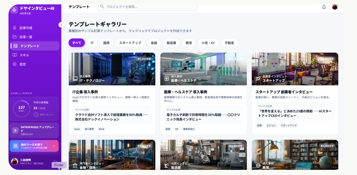
Task: Click the 教育 library thumbnail
Action: click(295, 155)
